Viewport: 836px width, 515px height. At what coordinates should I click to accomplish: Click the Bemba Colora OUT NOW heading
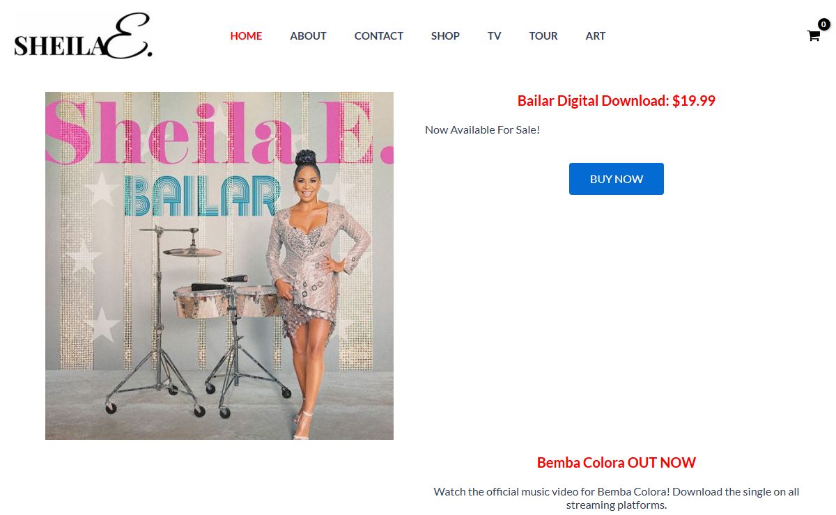coord(617,462)
